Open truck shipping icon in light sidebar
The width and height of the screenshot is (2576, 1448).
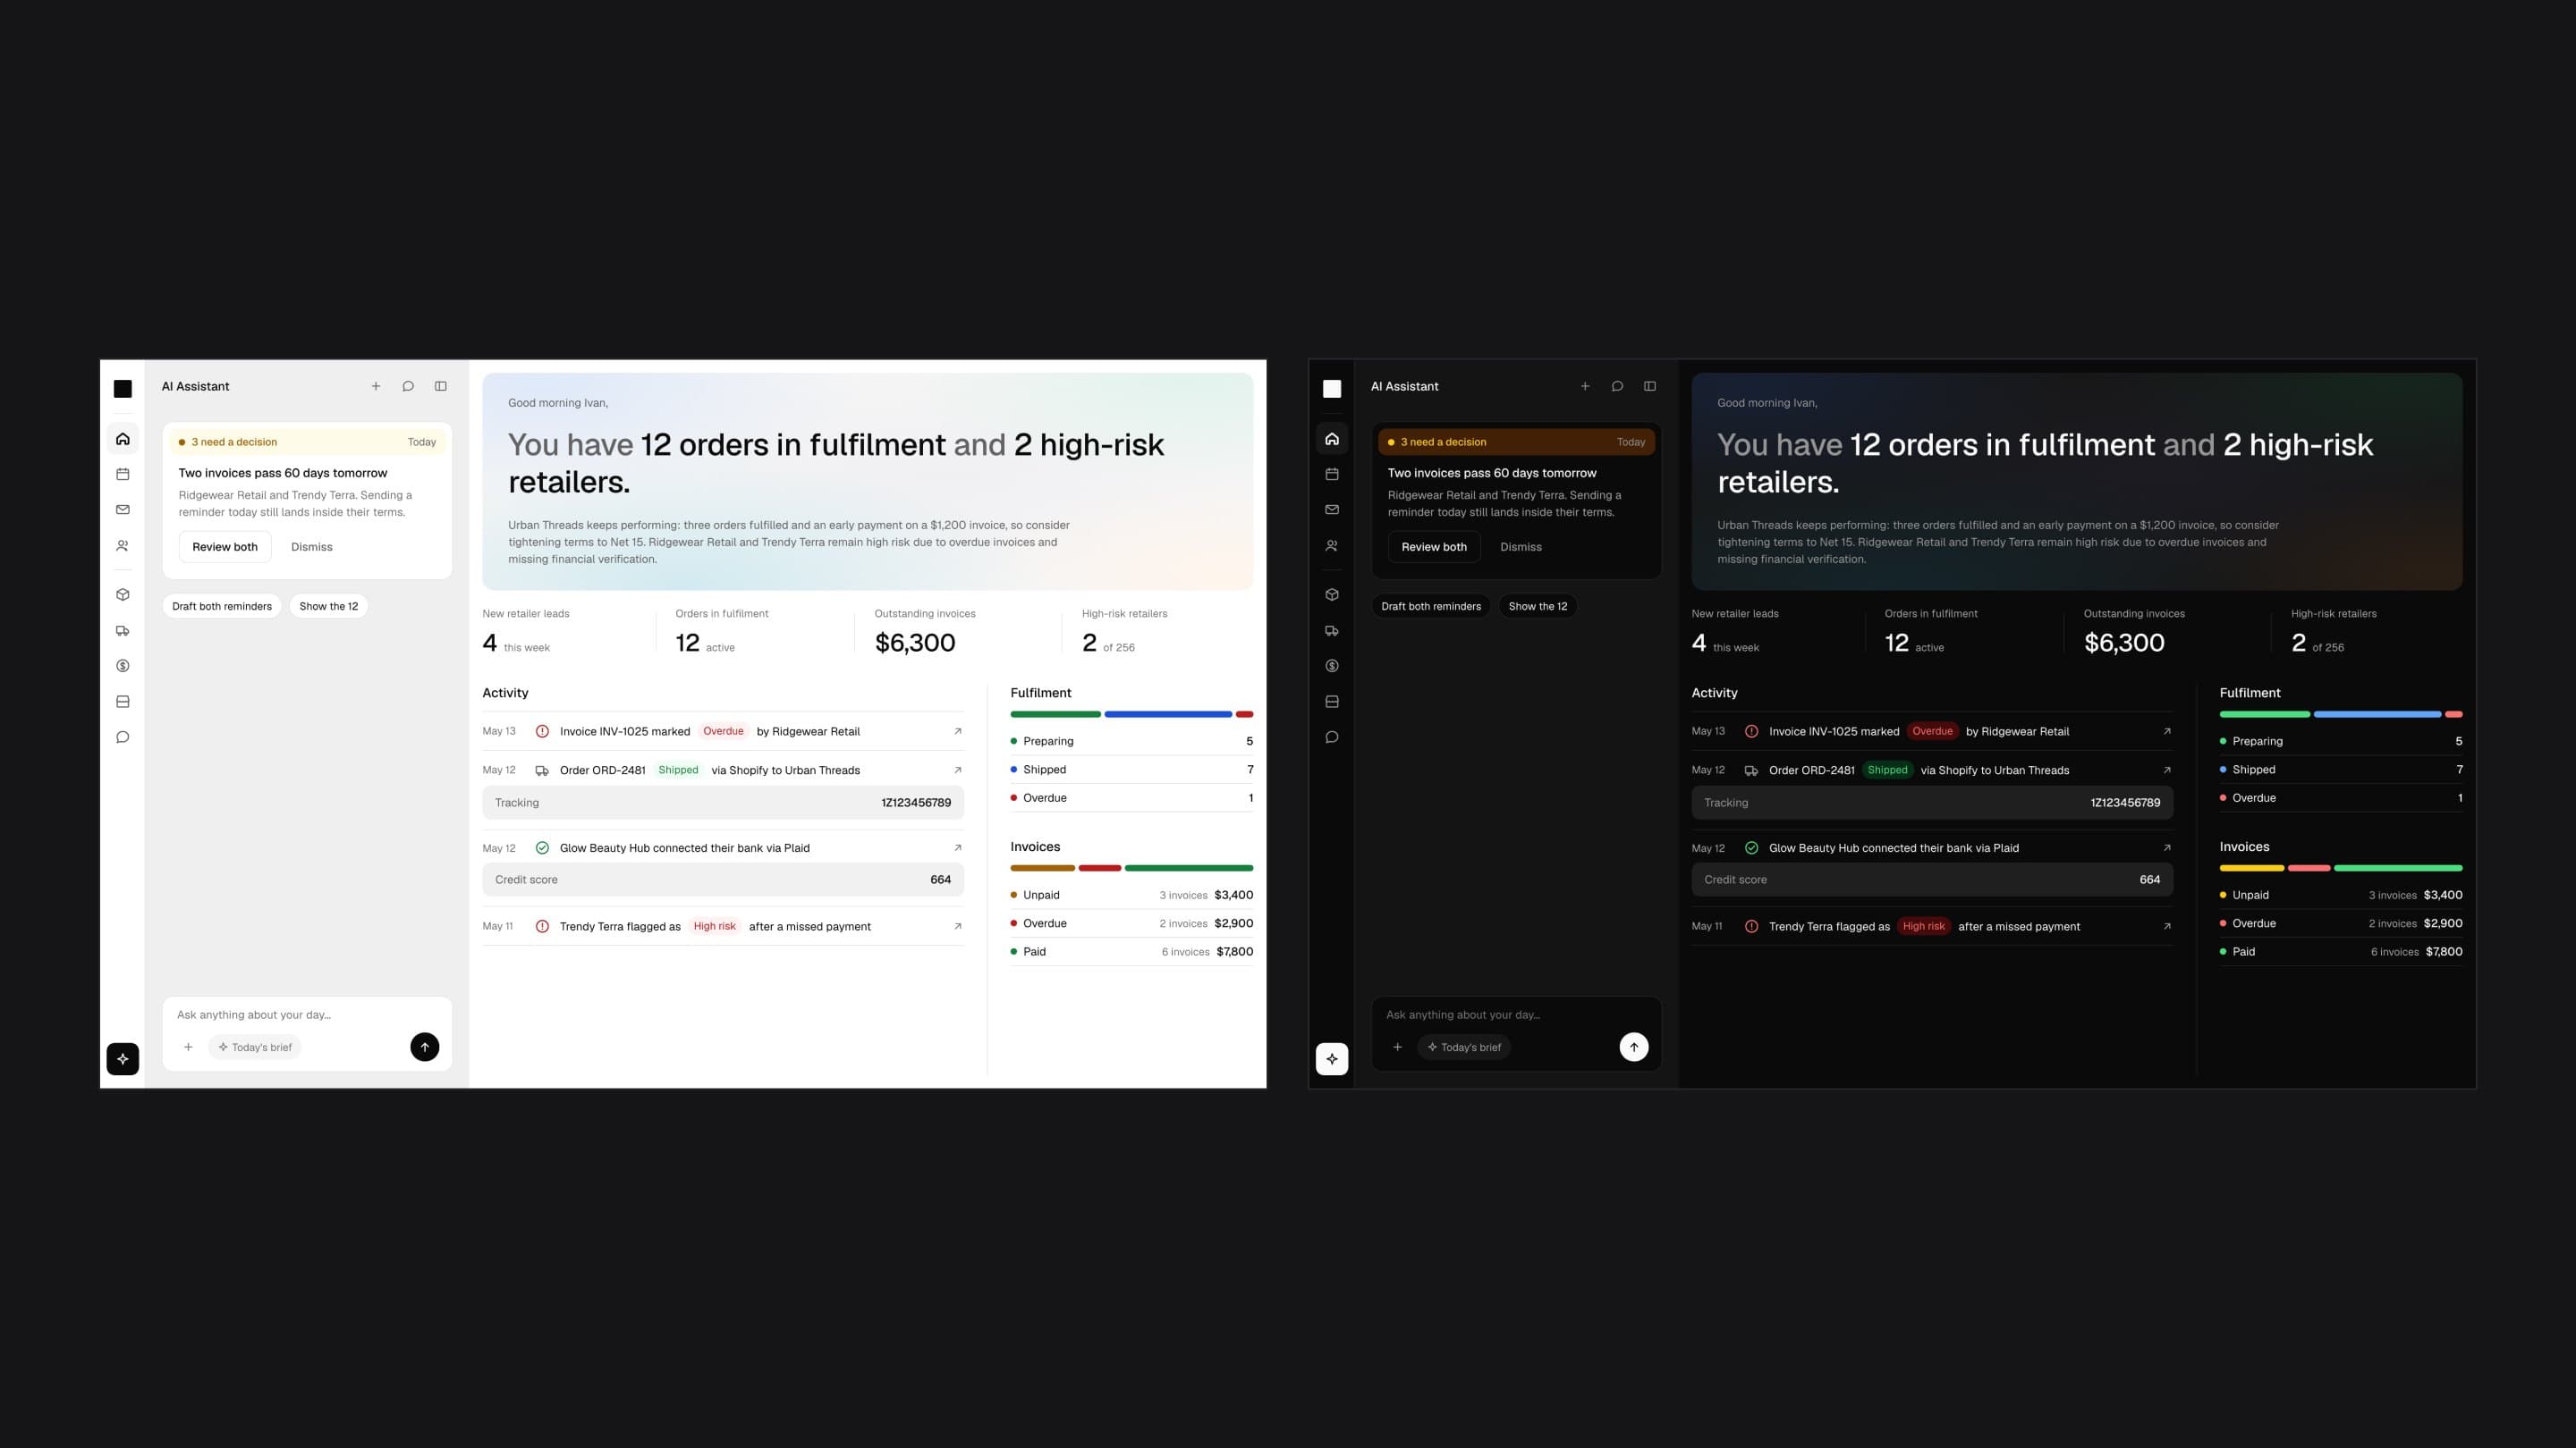click(123, 630)
